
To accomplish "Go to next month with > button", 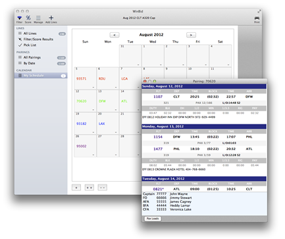I will [x=191, y=35].
